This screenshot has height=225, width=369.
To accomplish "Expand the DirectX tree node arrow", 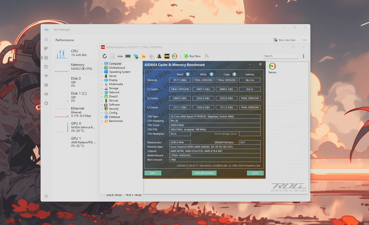I will (x=102, y=96).
